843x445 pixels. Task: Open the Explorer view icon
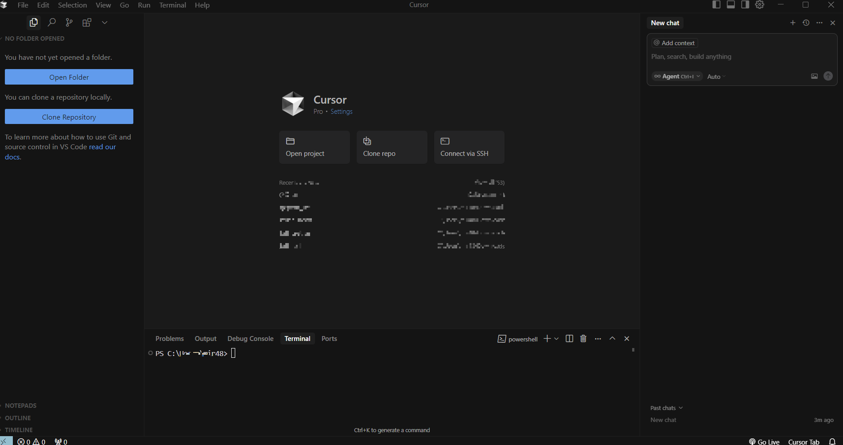34,22
